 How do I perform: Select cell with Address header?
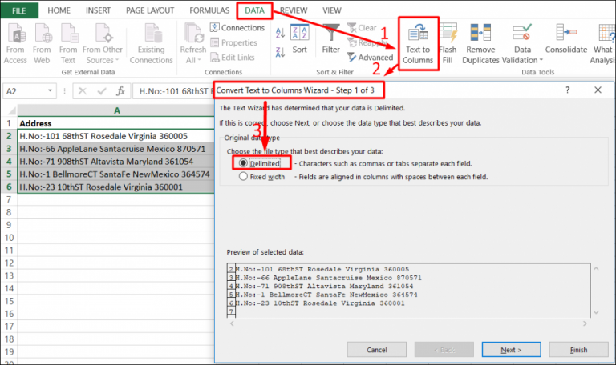115,123
